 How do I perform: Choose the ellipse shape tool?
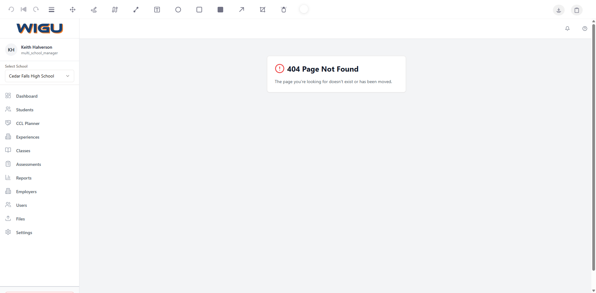coord(178,10)
